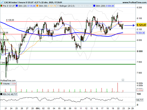Click the 48,717 RSI axis tag
Screen dimensions: 147x110
(x=140, y=100)
